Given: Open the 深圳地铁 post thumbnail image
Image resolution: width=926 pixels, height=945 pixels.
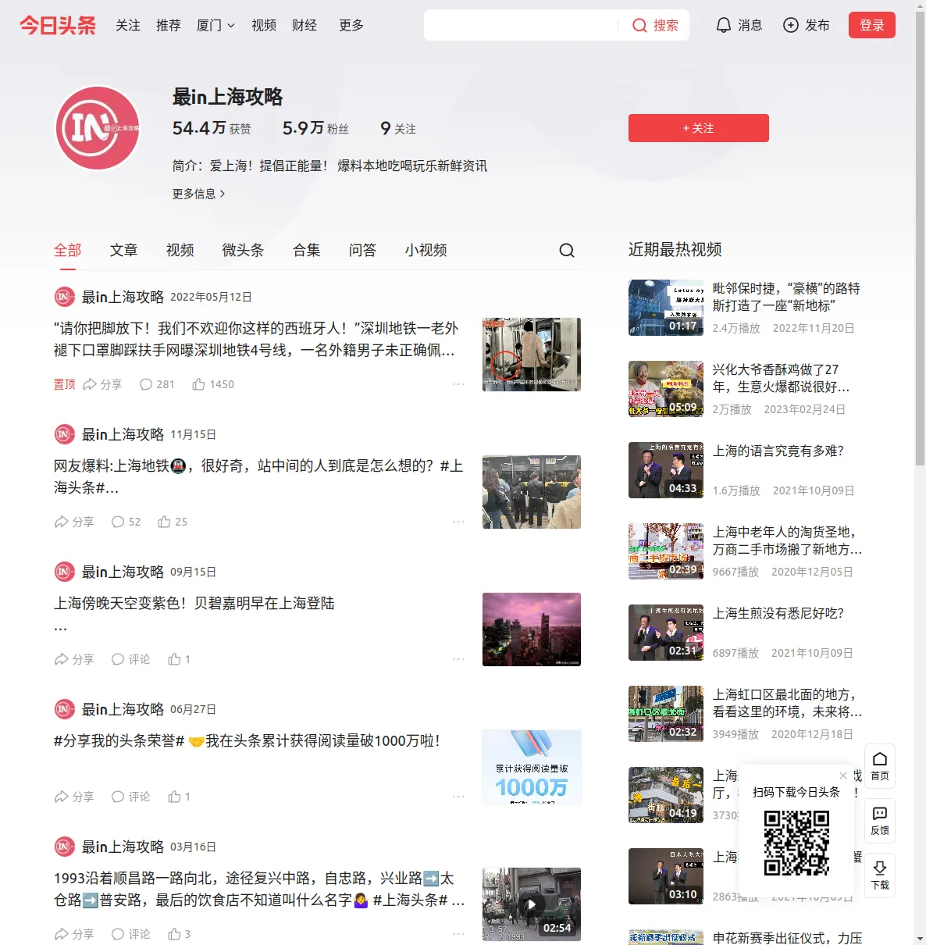Looking at the screenshot, I should (532, 355).
